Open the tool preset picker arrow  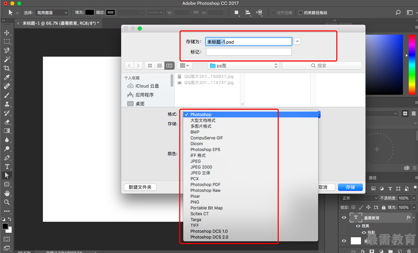coord(17,13)
